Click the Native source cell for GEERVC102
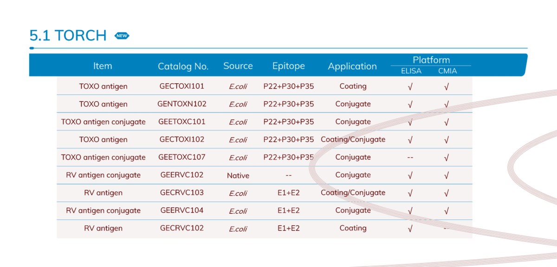The image size is (557, 267). pyautogui.click(x=238, y=175)
